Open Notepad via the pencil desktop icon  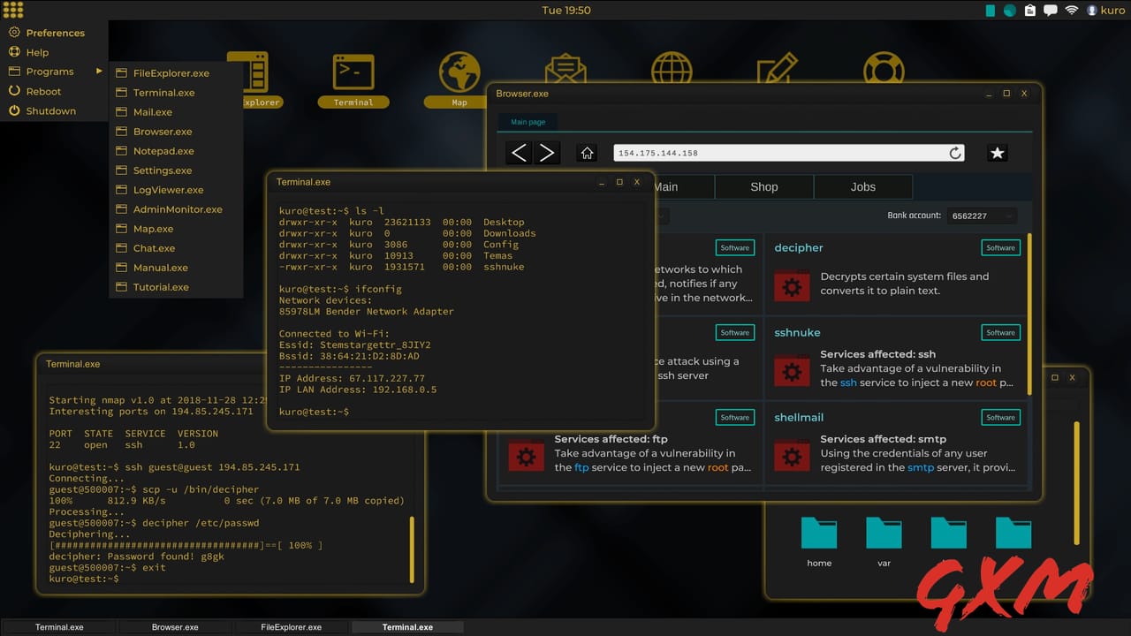[x=778, y=69]
